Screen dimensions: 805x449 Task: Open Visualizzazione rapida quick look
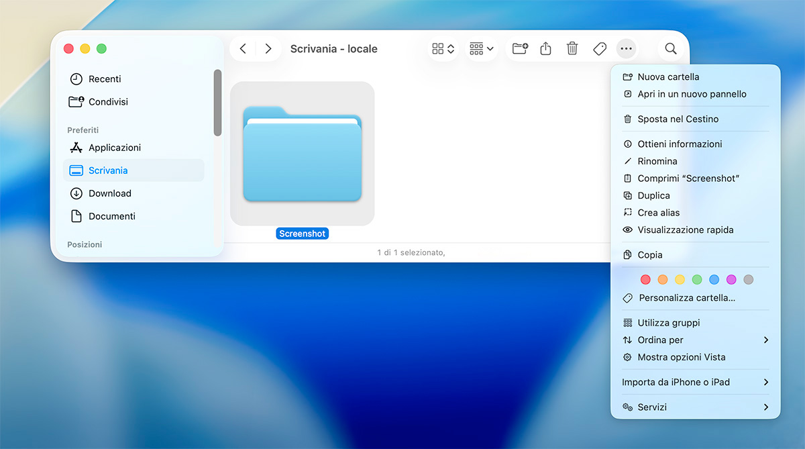[x=685, y=230]
